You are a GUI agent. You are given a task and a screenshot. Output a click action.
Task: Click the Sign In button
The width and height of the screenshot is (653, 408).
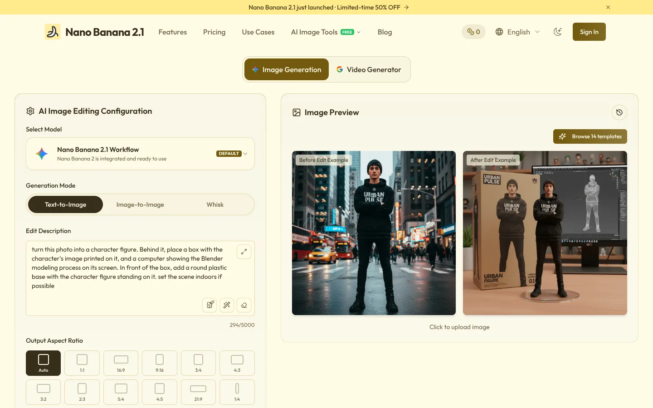click(589, 32)
